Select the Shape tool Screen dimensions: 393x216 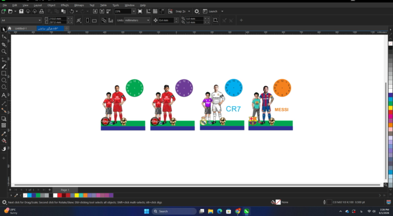tap(4, 37)
